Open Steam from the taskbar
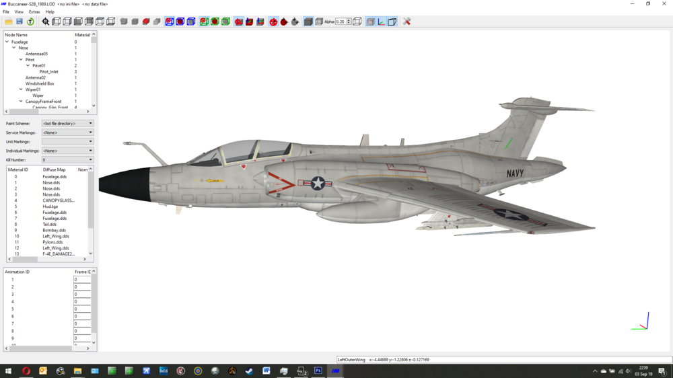Image resolution: width=673 pixels, height=378 pixels. tap(250, 371)
